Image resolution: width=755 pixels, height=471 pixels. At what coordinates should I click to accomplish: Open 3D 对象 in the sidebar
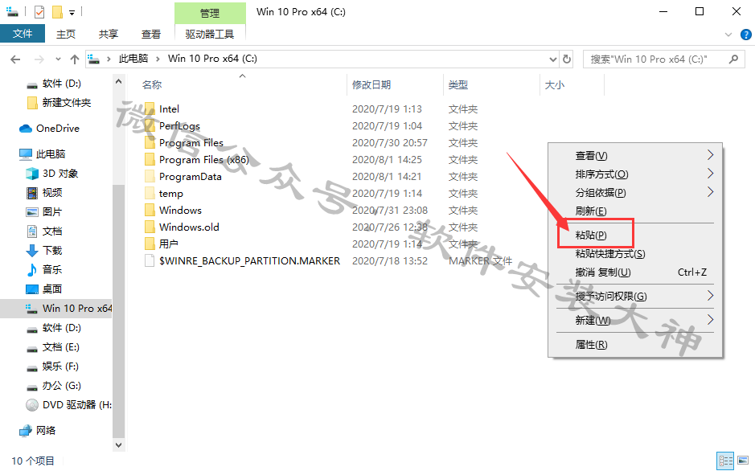60,173
